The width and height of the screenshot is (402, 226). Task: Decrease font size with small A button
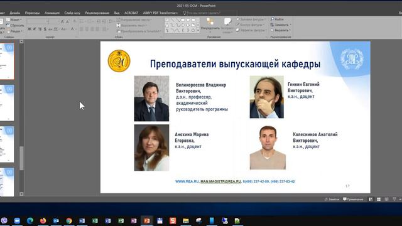click(x=67, y=22)
